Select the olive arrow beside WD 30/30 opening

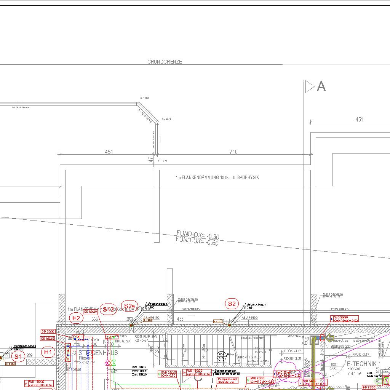328,337
